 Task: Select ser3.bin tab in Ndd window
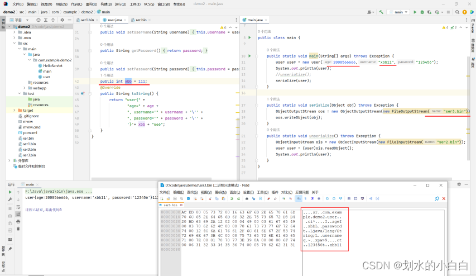click(171, 205)
